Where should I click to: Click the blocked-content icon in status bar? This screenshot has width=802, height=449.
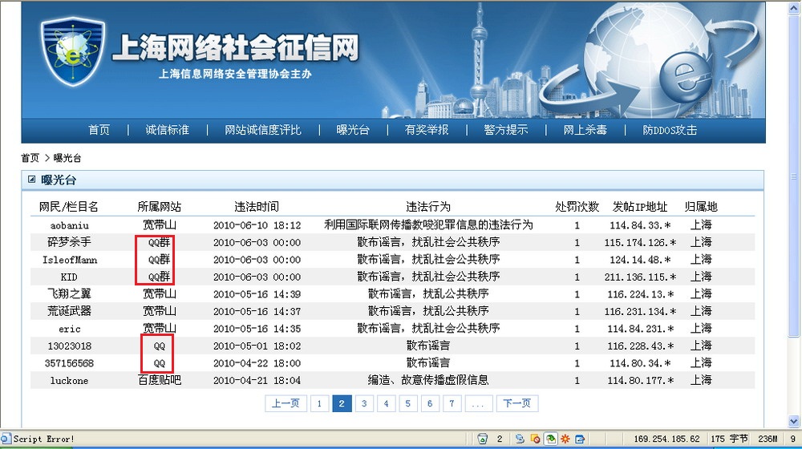(x=535, y=439)
